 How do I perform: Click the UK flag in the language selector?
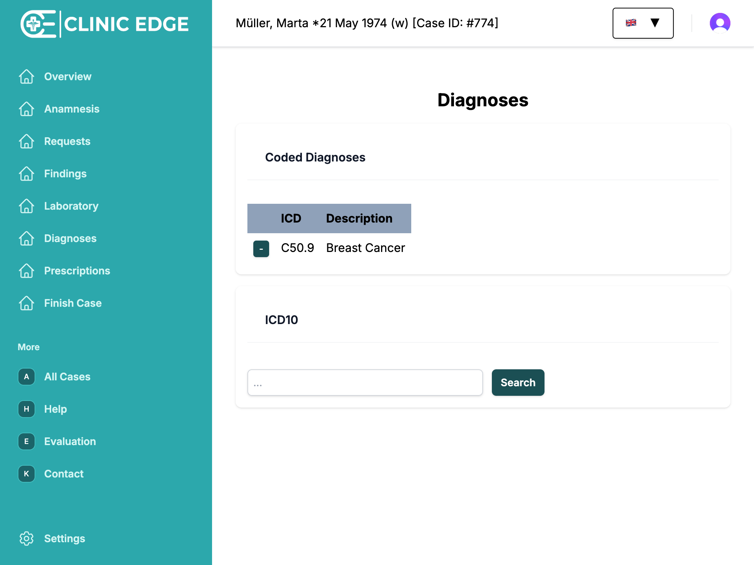(631, 23)
